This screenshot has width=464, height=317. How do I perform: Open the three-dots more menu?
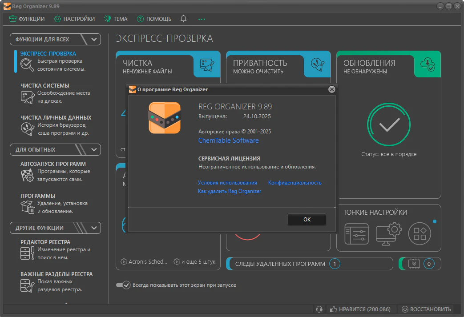tap(202, 19)
